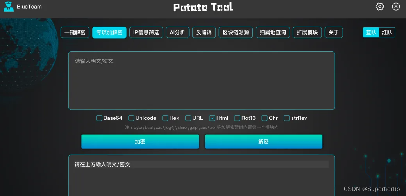Switch to the IP信息筛选 tab
Image resolution: width=406 pixels, height=196 pixels.
(x=146, y=32)
